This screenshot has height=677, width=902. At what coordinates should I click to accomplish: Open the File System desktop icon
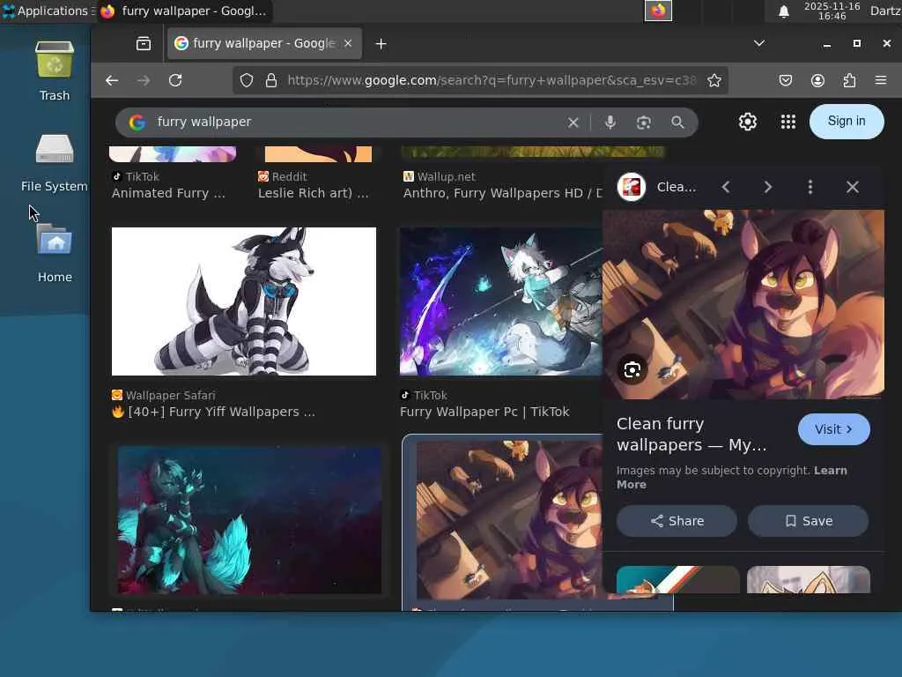(x=55, y=162)
